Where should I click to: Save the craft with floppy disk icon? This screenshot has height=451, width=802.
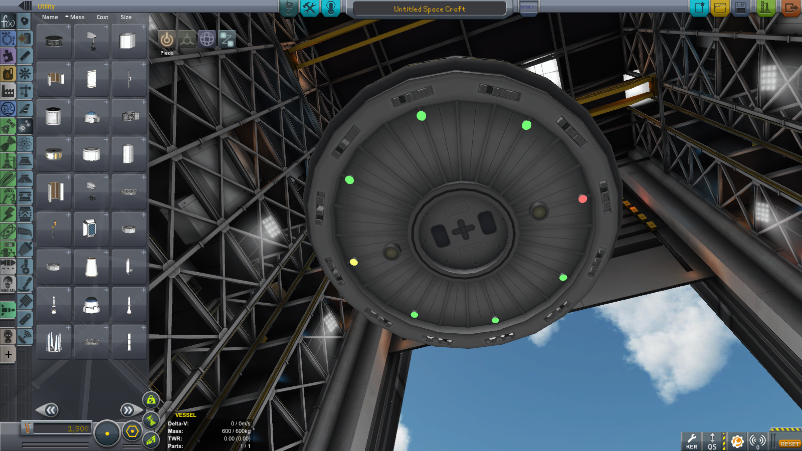741,8
